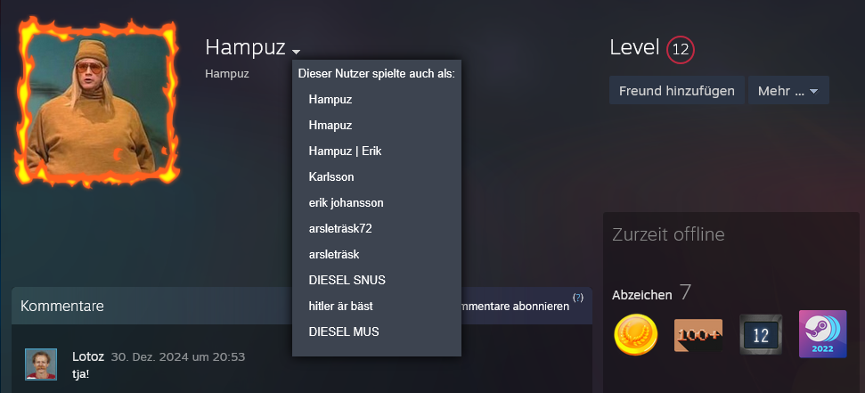Open the "Abzeichen" badges link
Viewport: 865px width, 393px height.
point(641,295)
